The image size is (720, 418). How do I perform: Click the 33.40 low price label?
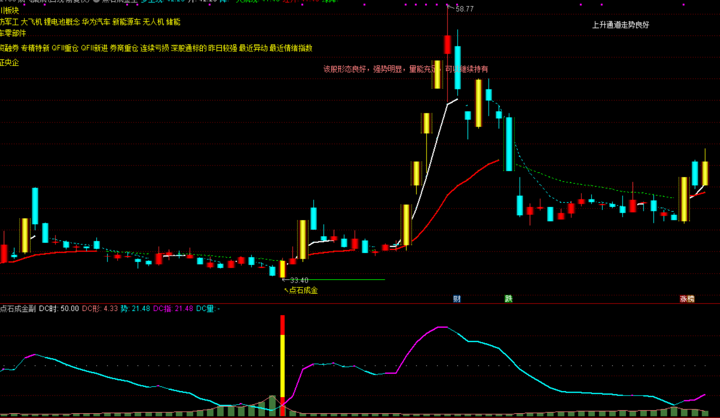pyautogui.click(x=299, y=280)
